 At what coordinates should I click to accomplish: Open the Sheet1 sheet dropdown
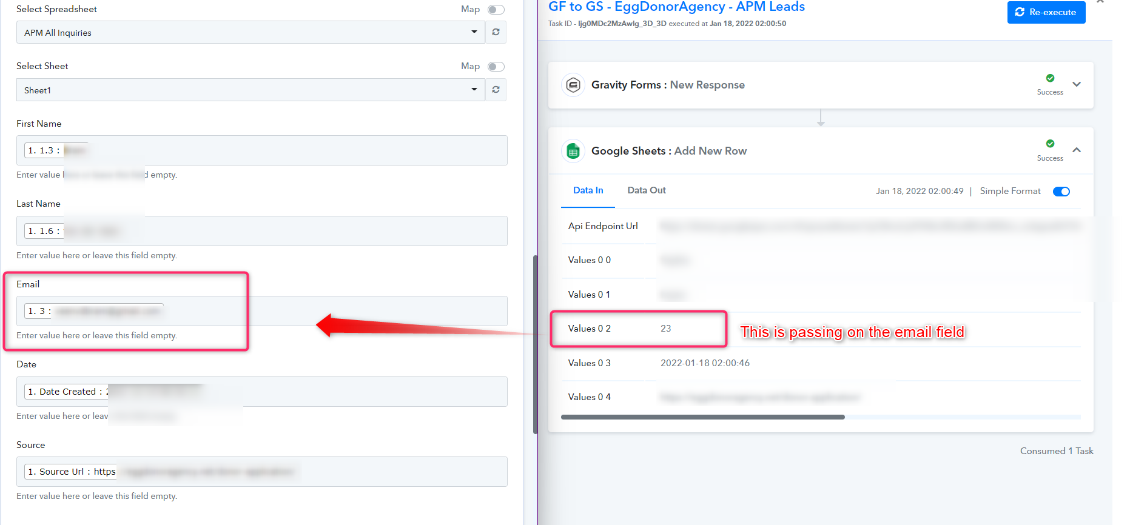coord(251,90)
